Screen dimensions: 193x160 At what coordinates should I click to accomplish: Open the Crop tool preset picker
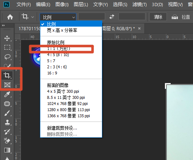[32, 17]
